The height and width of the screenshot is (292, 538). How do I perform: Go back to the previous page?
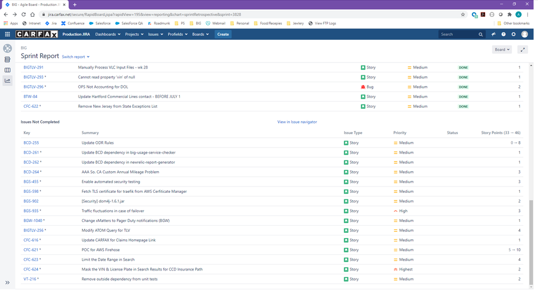(x=6, y=15)
